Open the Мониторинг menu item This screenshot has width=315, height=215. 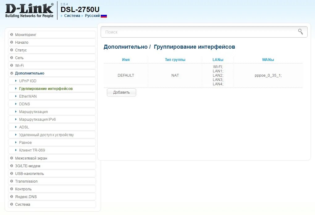click(52, 35)
